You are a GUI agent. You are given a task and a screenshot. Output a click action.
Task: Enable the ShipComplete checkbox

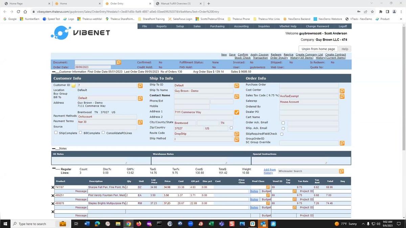tap(56, 132)
